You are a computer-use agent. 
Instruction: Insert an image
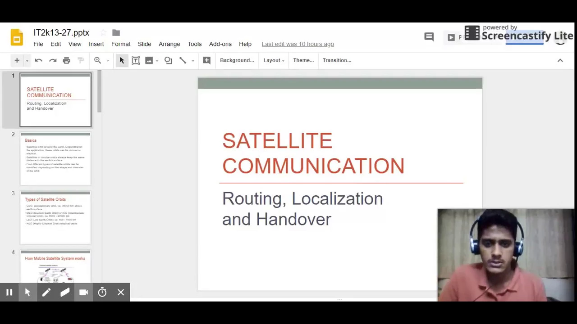[149, 60]
